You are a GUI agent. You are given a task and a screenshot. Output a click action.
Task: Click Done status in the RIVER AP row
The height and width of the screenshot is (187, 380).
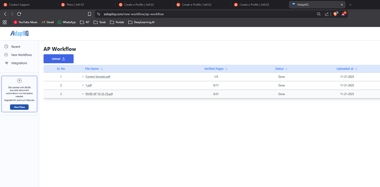281,94
